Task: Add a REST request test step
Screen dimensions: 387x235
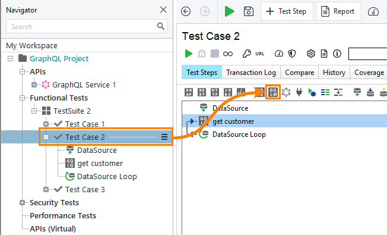Action: (x=202, y=92)
